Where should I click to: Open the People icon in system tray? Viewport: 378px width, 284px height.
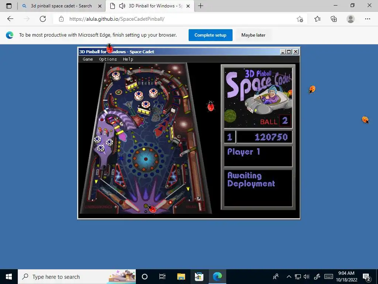pos(276,277)
